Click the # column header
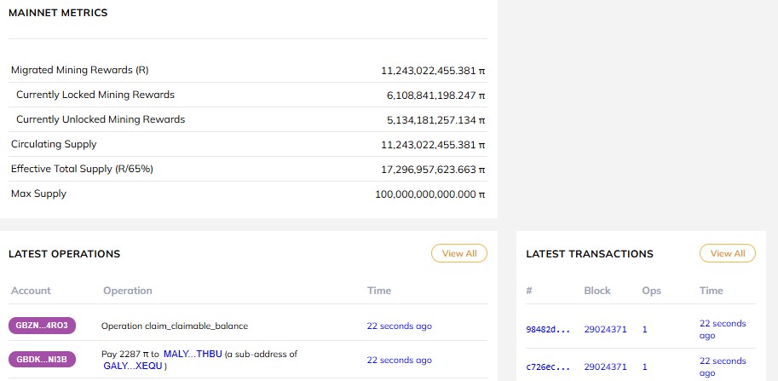Viewport: 778px width, 381px height. [529, 291]
